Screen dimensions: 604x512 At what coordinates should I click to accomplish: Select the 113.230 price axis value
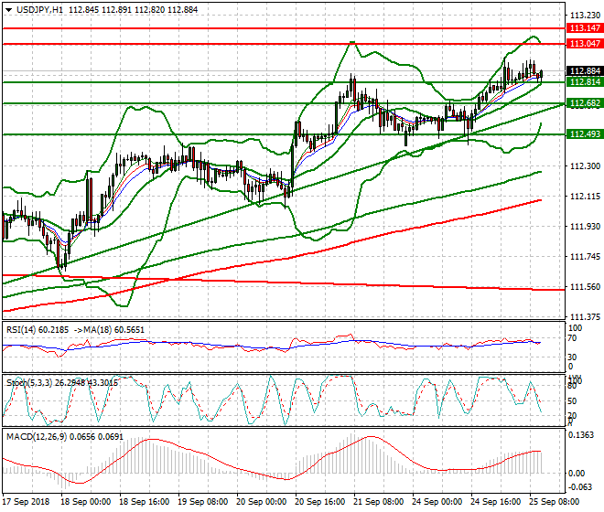tap(585, 16)
